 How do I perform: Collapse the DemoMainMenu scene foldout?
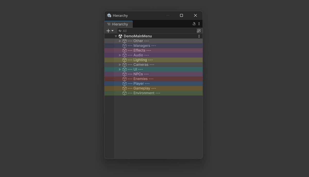(x=116, y=36)
